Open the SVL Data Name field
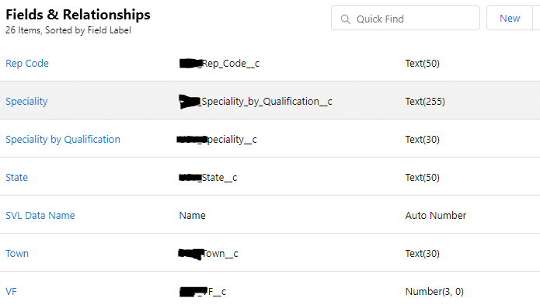The height and width of the screenshot is (305, 540). [40, 215]
